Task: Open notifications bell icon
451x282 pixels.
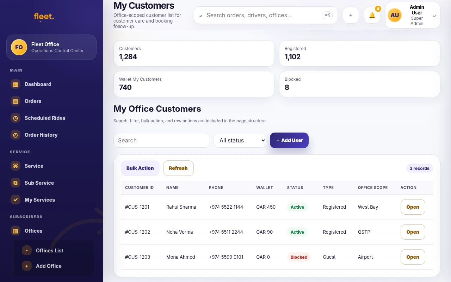Action: click(x=372, y=15)
